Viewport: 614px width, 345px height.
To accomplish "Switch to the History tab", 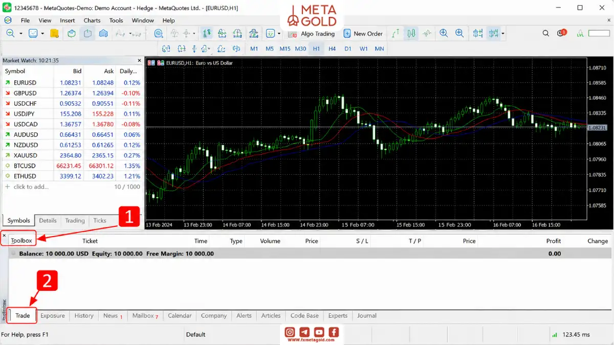I will [84, 315].
